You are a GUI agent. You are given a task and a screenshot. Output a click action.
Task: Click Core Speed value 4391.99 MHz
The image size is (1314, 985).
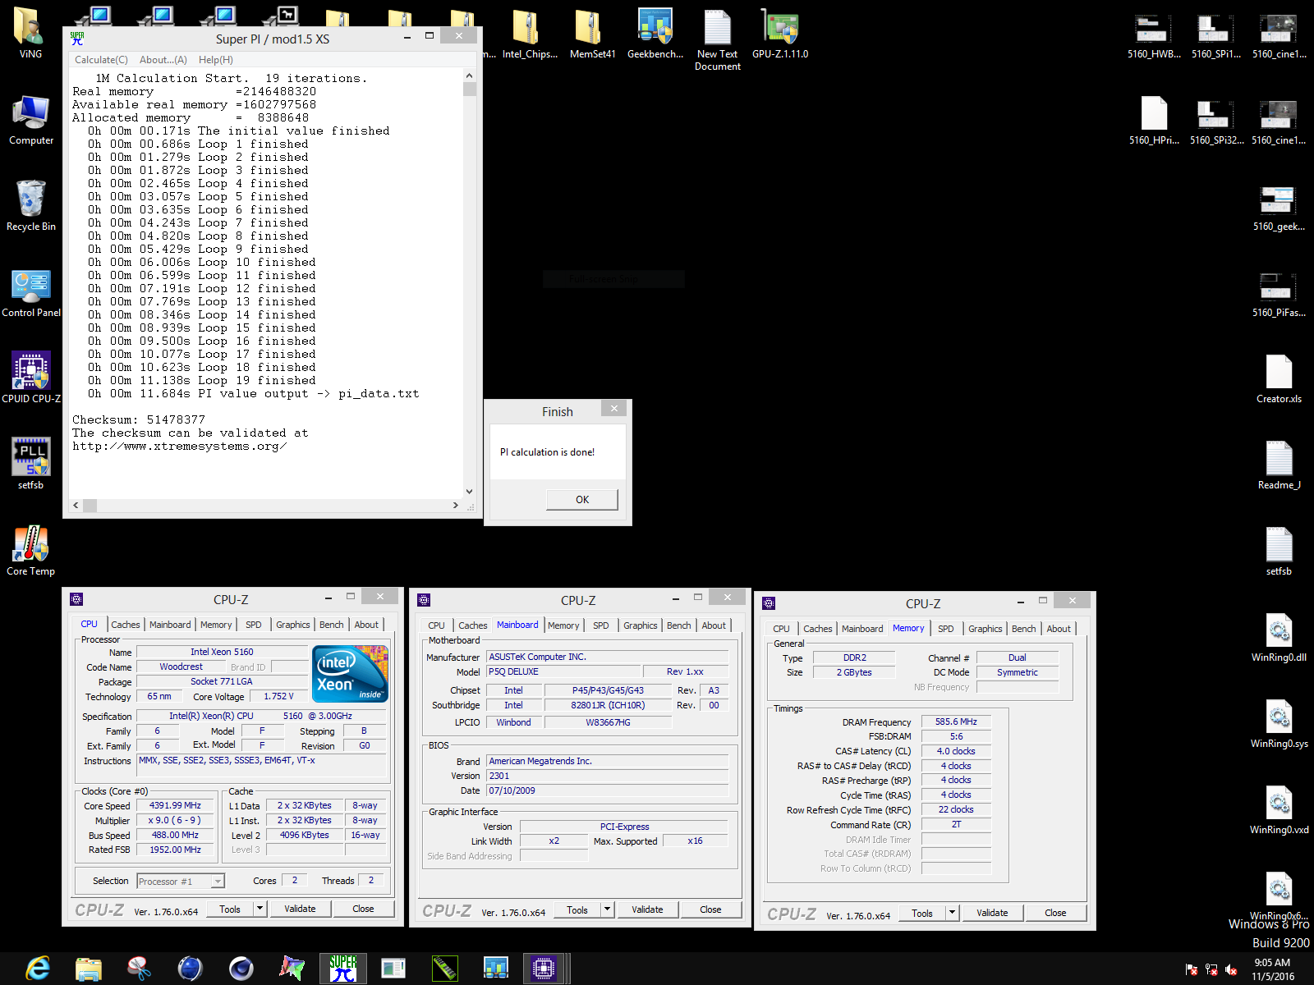point(175,806)
